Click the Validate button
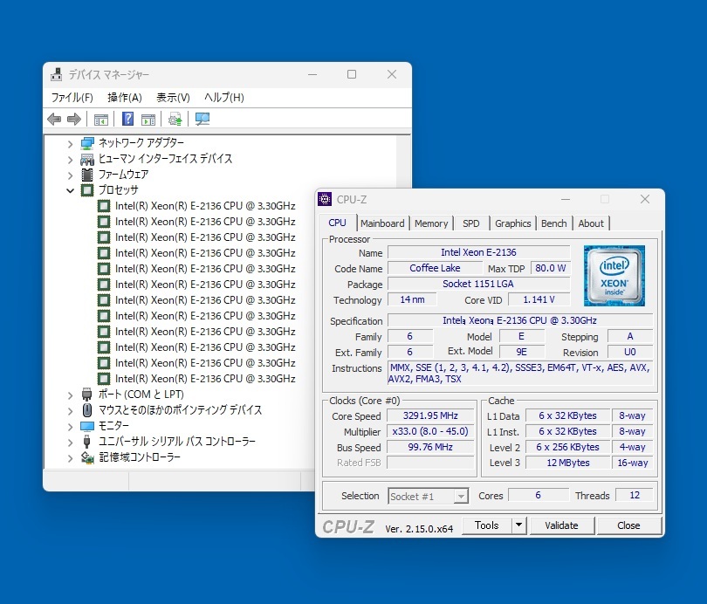This screenshot has width=707, height=604. point(561,525)
